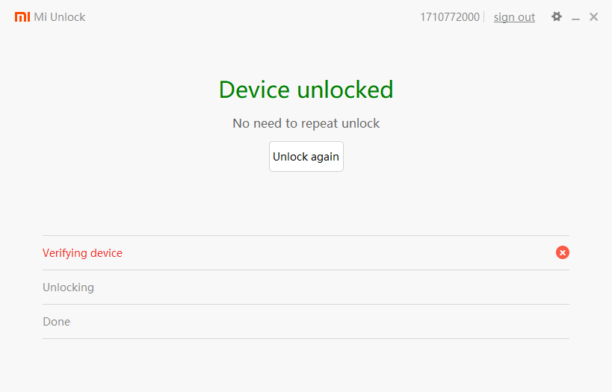Minimize the Mi Unlock window

575,17
